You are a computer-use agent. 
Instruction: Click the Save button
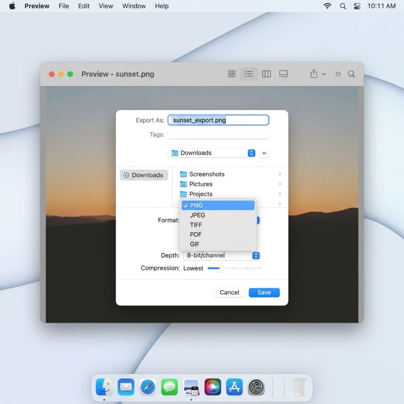(264, 292)
